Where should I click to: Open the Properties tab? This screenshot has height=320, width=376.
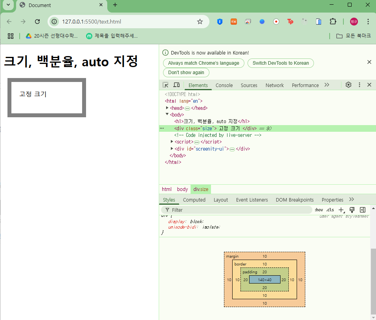(332, 200)
